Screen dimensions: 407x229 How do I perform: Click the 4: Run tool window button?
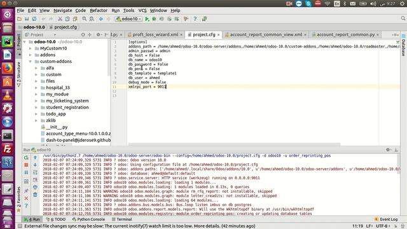tap(32, 219)
